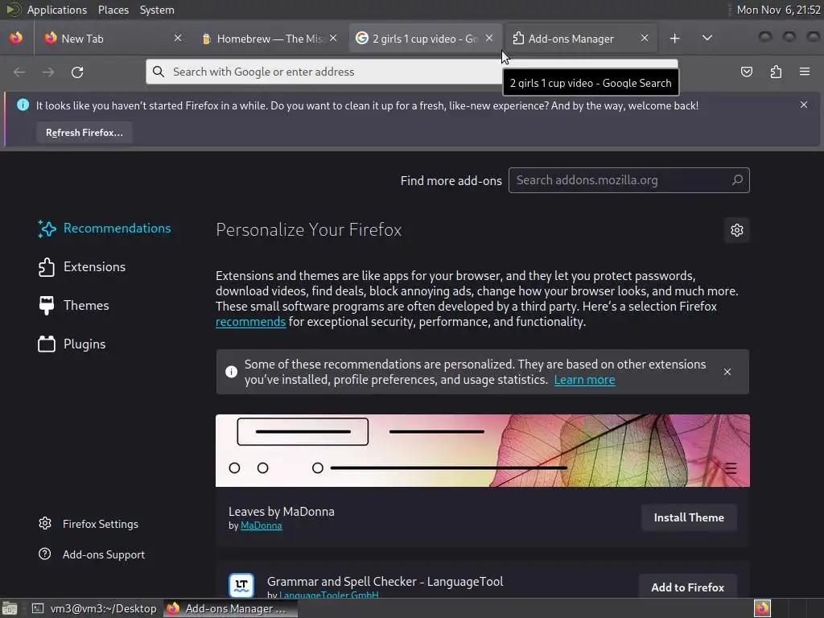The height and width of the screenshot is (618, 824).
Task: Click the info icon in personalized notice
Action: tap(231, 372)
